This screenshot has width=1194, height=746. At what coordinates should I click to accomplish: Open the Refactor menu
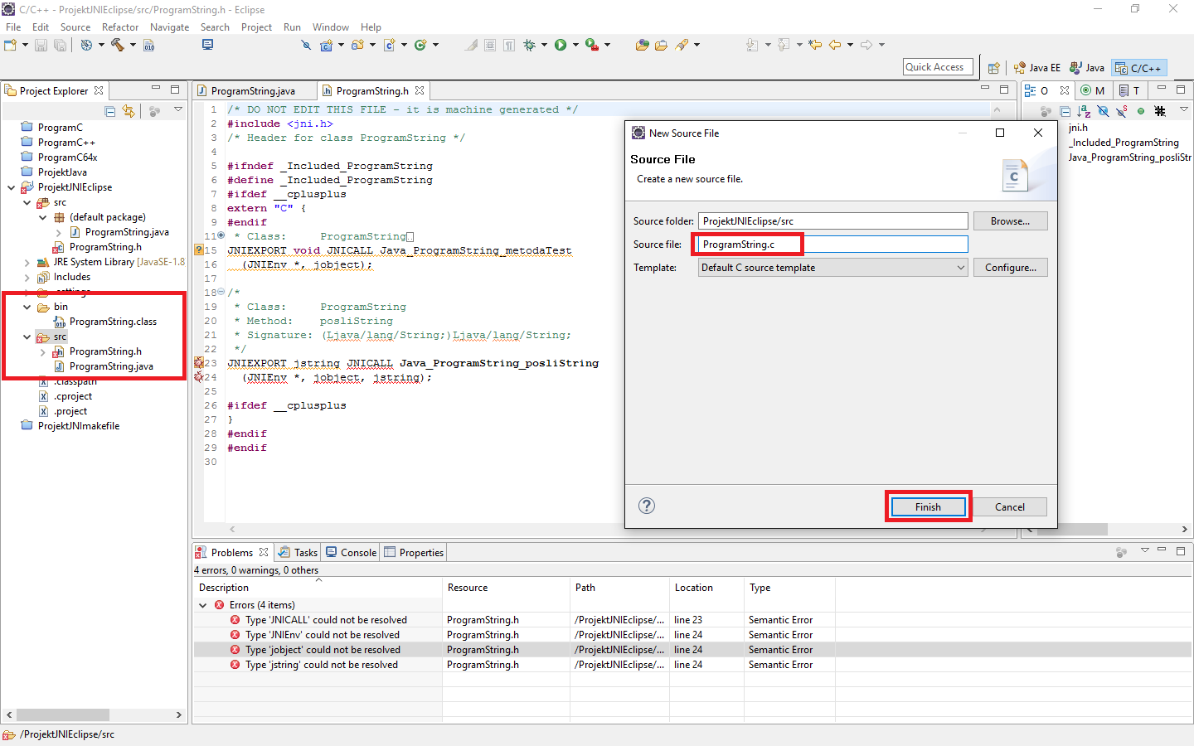click(119, 27)
